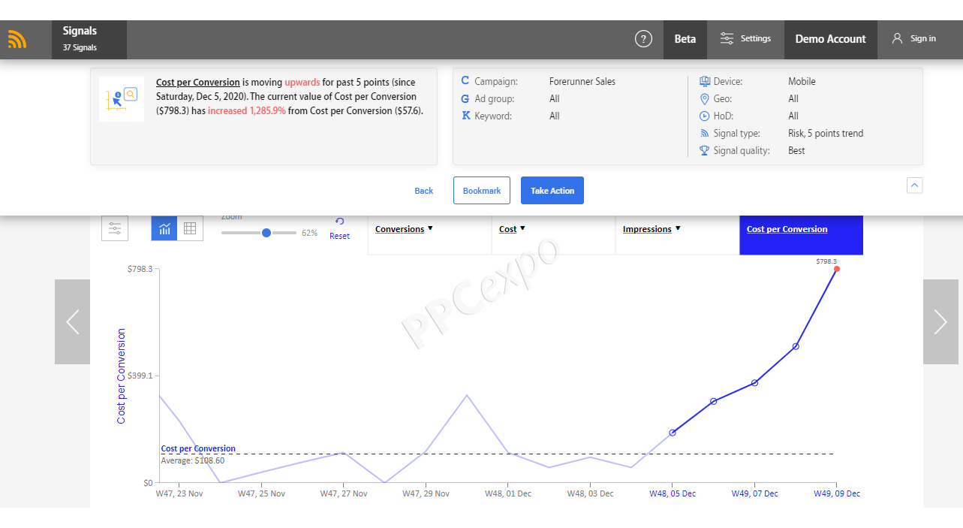Click the Forerunner Sales campaign value
The height and width of the screenshot is (528, 963).
(x=582, y=81)
